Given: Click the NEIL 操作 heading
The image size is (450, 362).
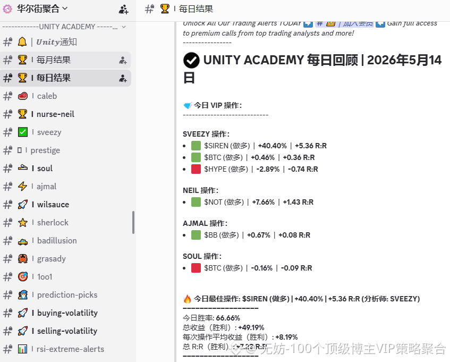Looking at the screenshot, I should (x=201, y=190).
